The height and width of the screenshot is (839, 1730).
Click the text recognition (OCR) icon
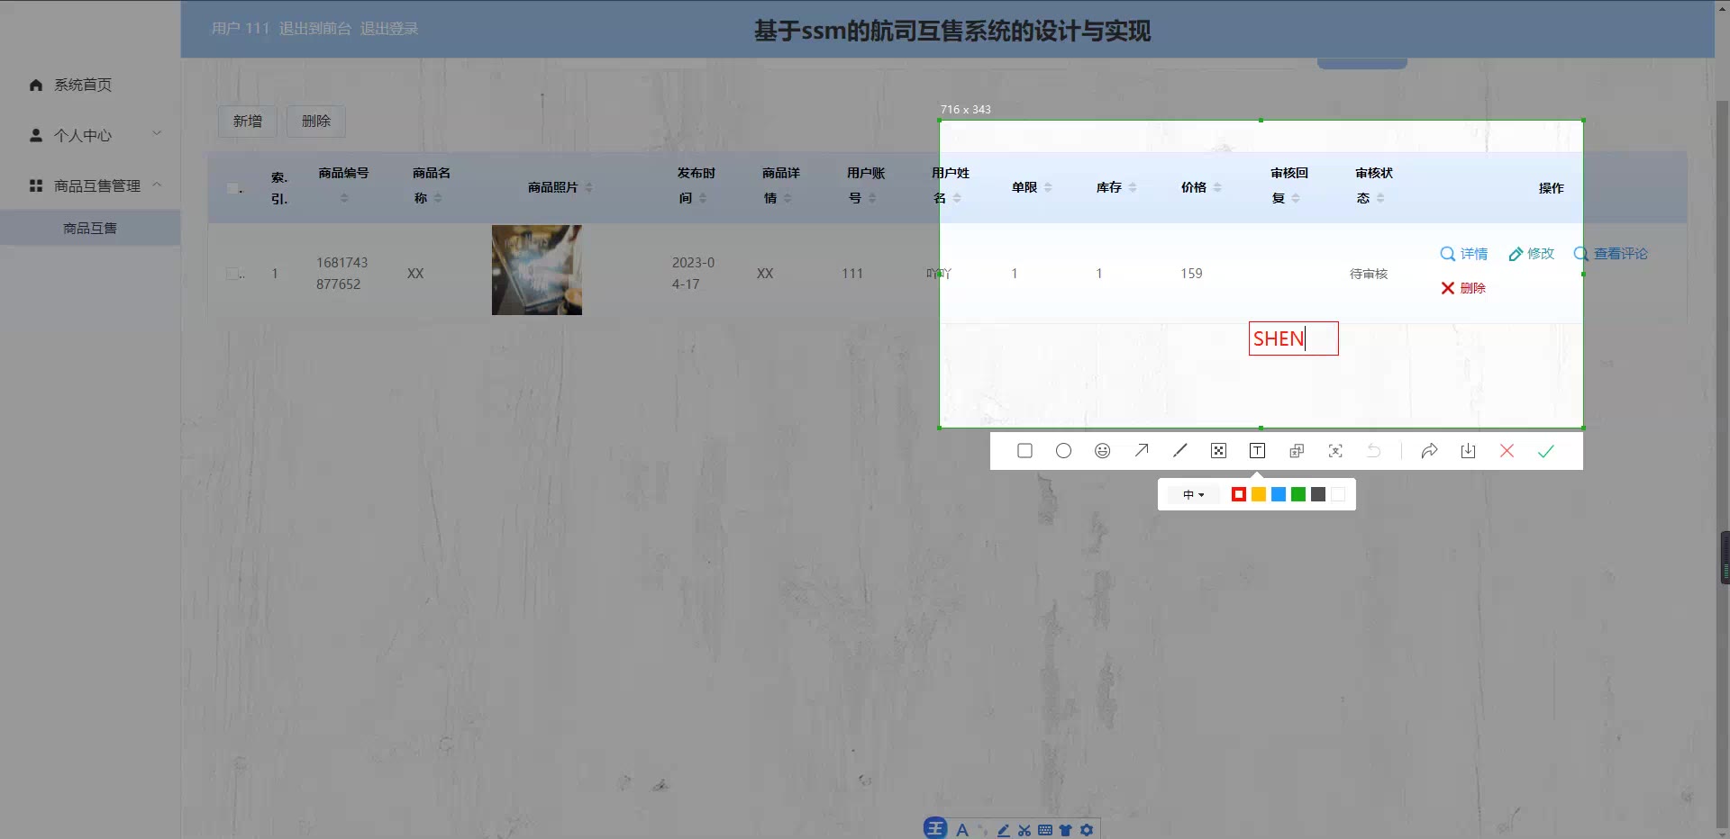(1335, 451)
